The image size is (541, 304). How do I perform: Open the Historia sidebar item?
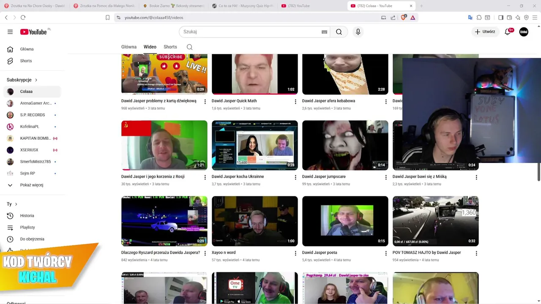click(33, 216)
